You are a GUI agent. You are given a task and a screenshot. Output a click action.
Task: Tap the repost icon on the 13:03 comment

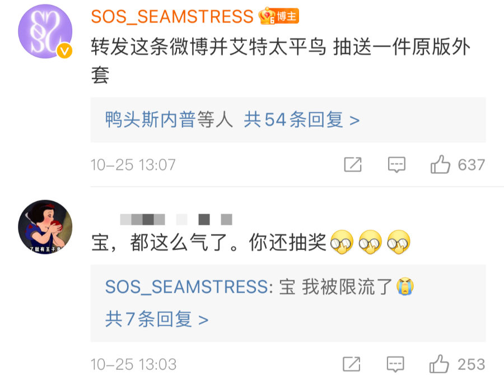(352, 364)
